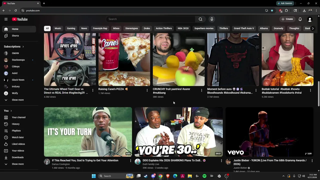Open Chrome downloads icon
The width and height of the screenshot is (320, 180).
304,10
